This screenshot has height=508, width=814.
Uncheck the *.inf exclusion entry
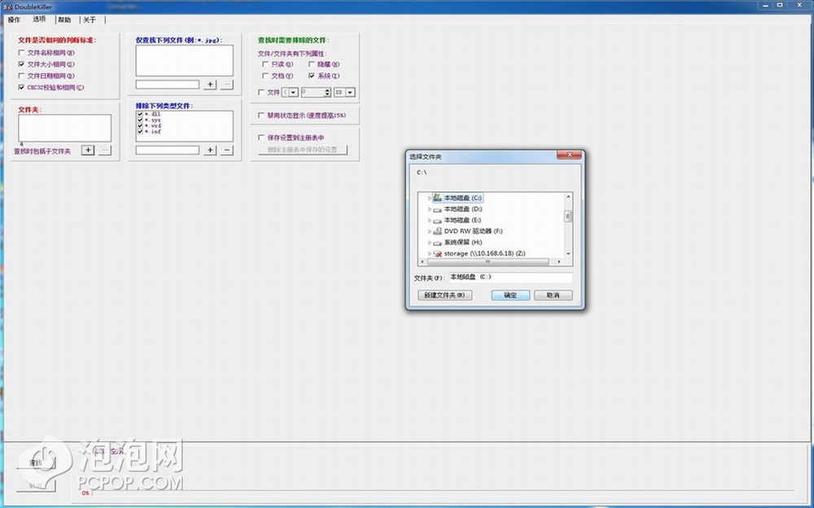pyautogui.click(x=140, y=131)
